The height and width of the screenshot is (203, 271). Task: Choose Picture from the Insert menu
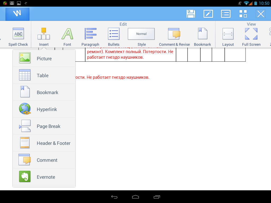point(44,58)
